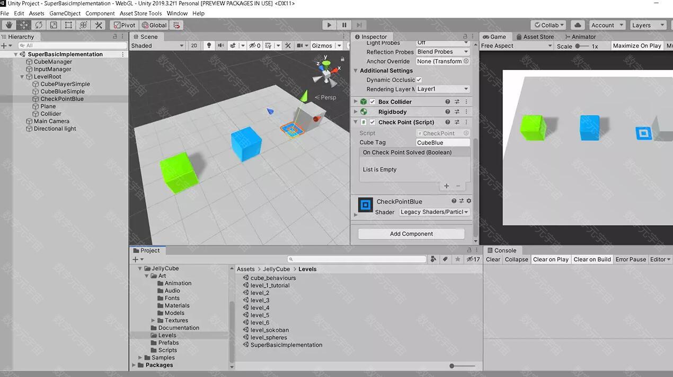This screenshot has width=673, height=377.
Task: Toggle hidden packages visibility count in Project
Action: (473, 259)
